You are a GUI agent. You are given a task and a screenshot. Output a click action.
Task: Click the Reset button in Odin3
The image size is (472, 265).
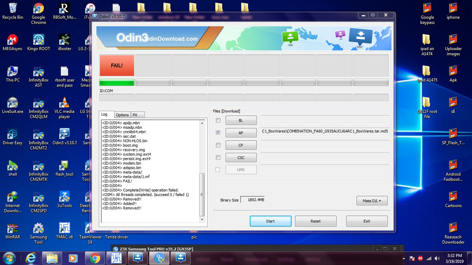coord(316,221)
